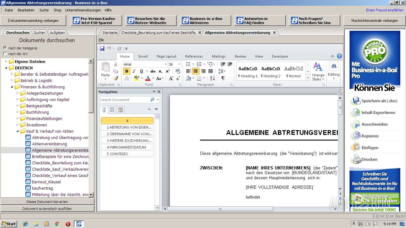406x228 pixels.
Task: Select the 'nach der Kategorie' radio option
Action: click(5, 48)
